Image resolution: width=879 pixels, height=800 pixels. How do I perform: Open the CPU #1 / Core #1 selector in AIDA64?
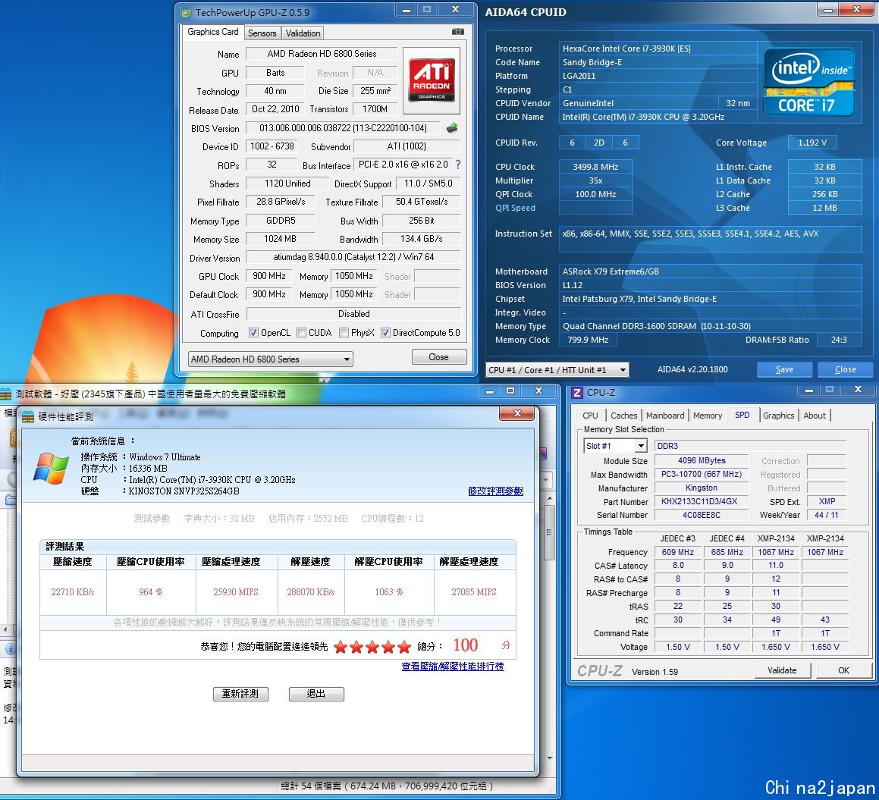point(557,369)
